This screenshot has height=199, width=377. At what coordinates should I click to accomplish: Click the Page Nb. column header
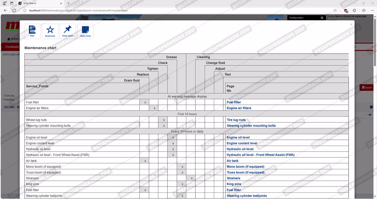230,88
